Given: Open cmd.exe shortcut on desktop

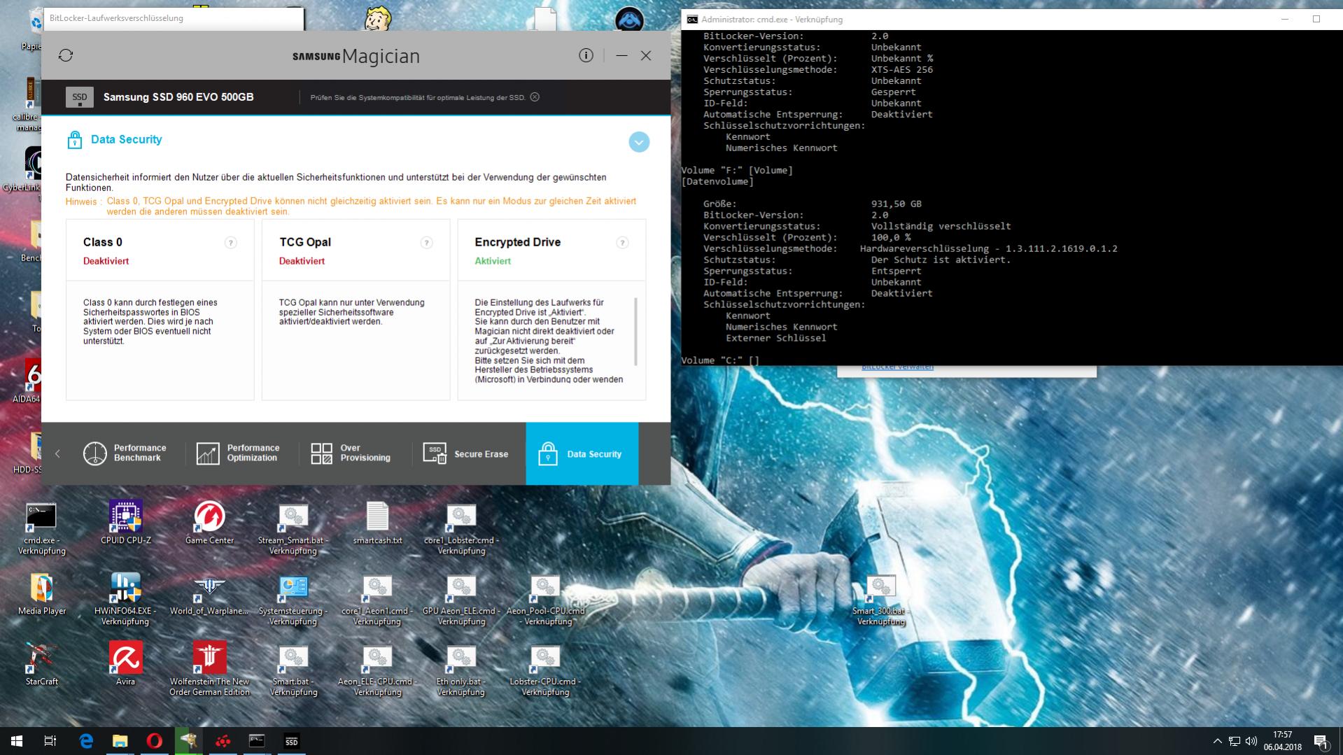Looking at the screenshot, I should [41, 529].
